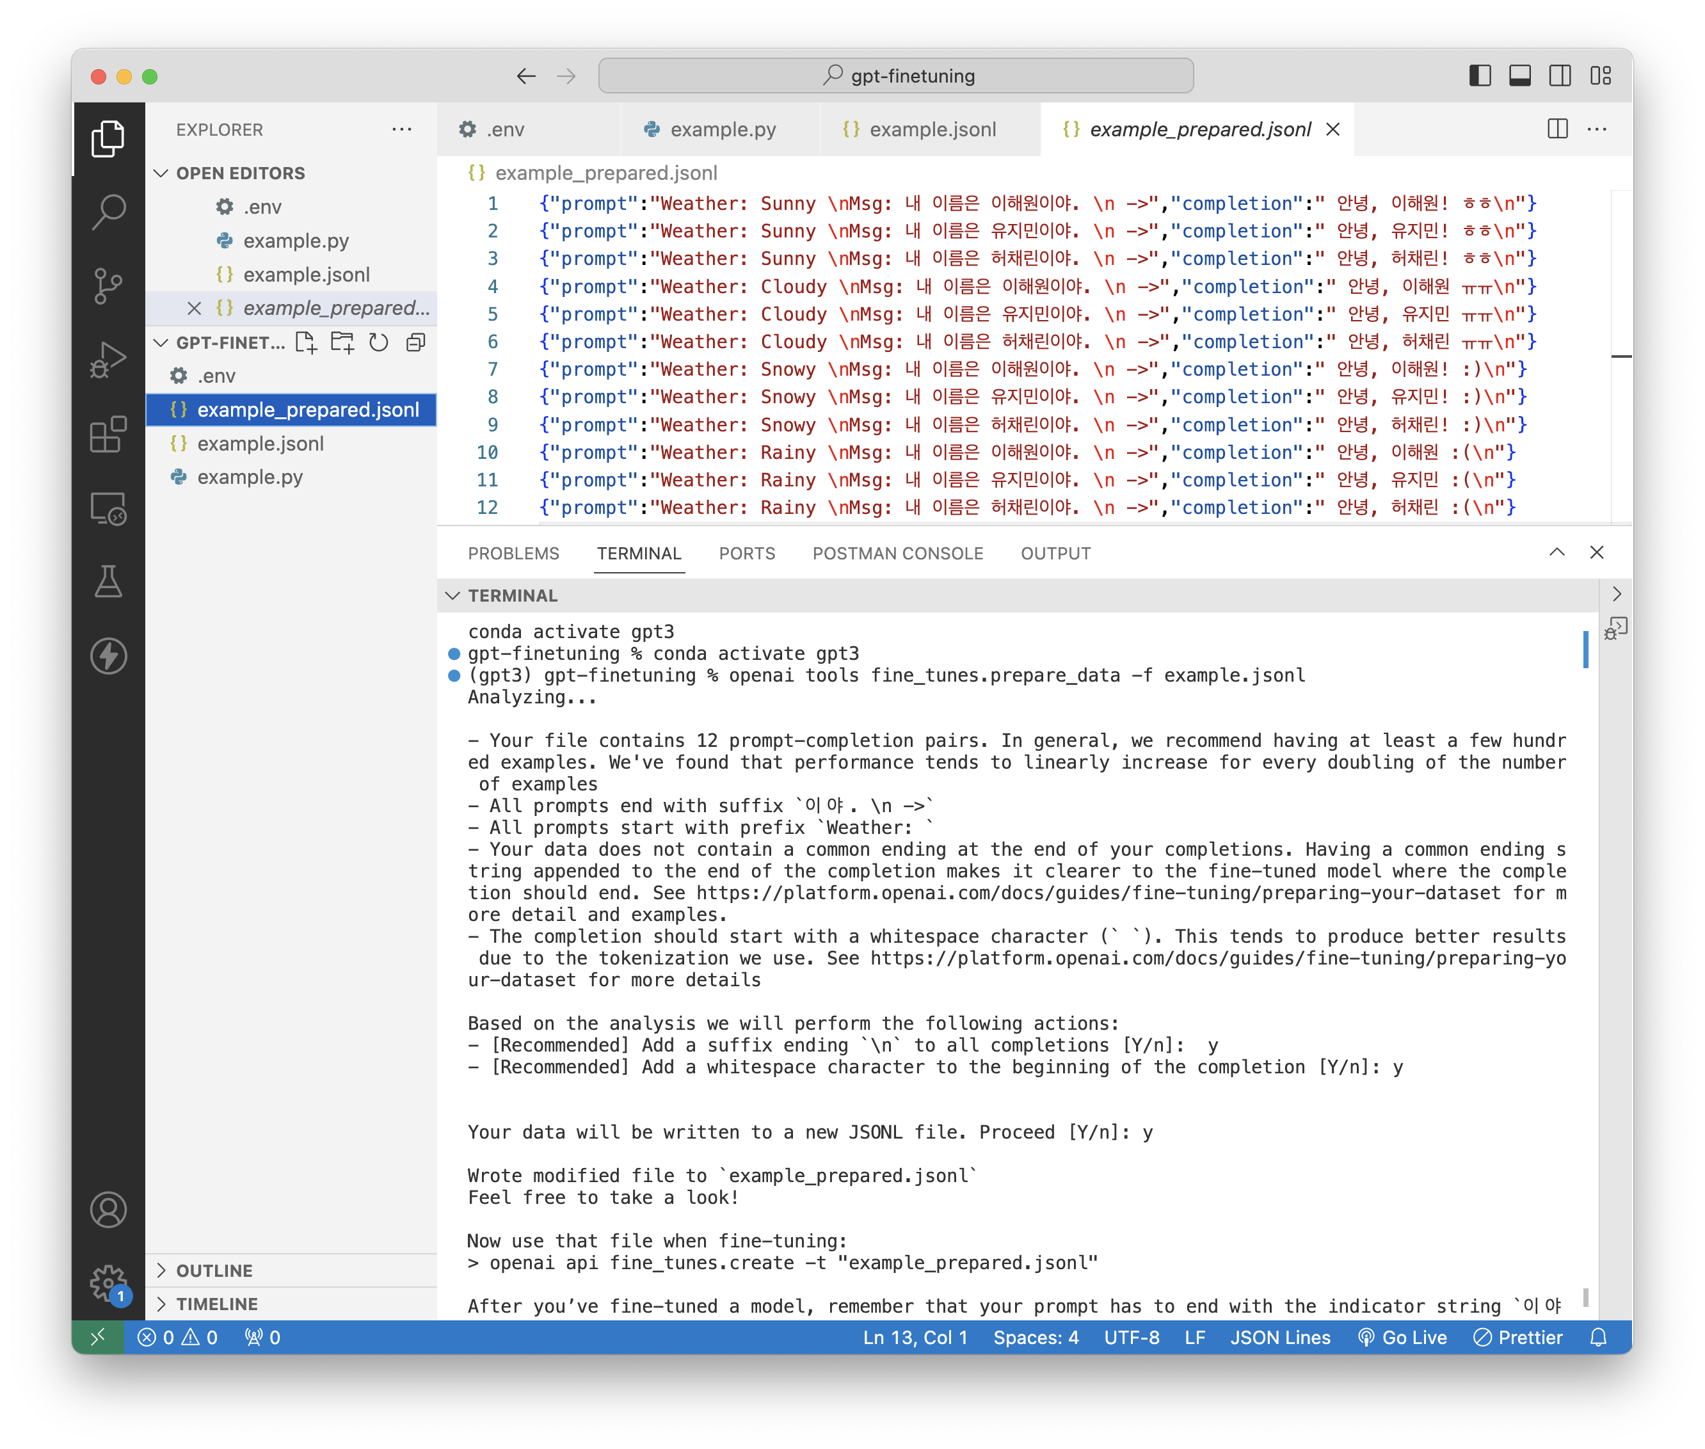Click the gpt-finetuning command center search box
Viewport: 1705px width, 1449px height.
click(895, 76)
